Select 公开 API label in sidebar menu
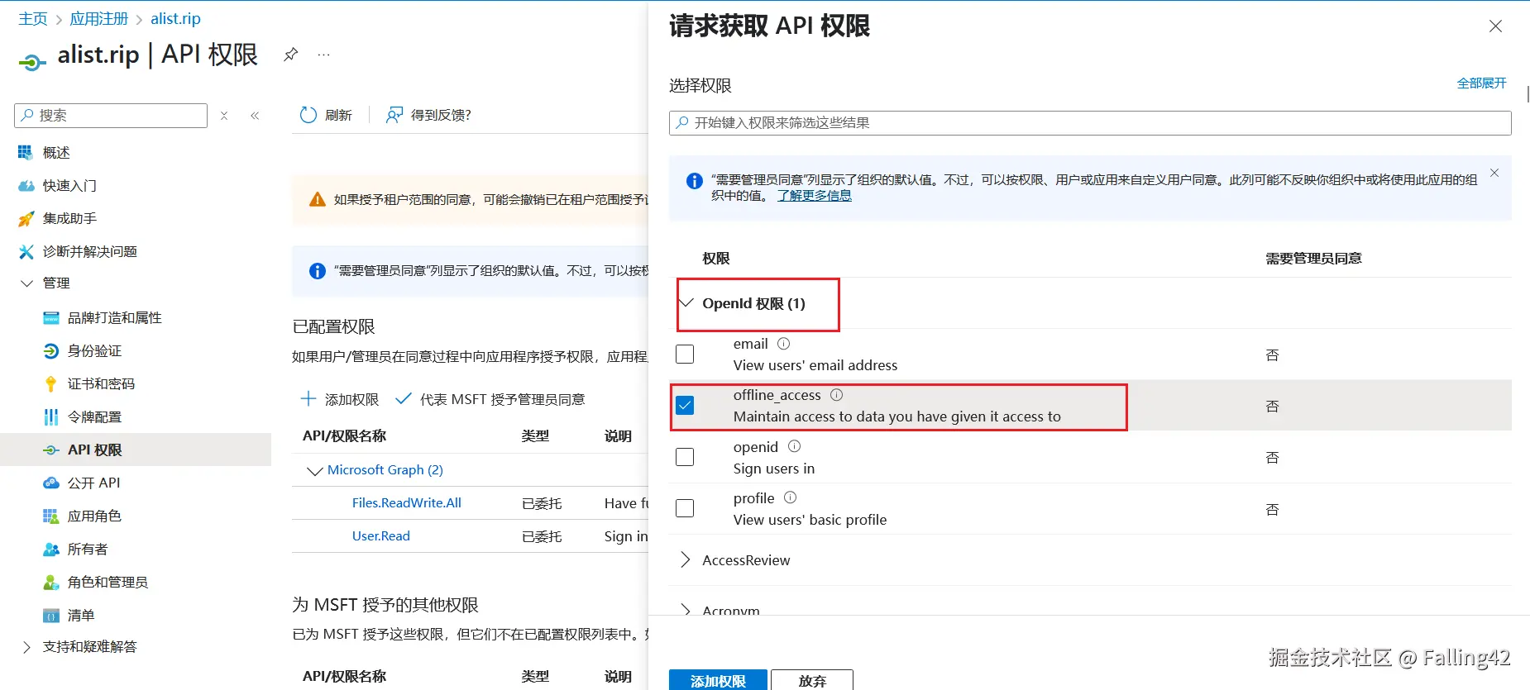 [x=94, y=483]
